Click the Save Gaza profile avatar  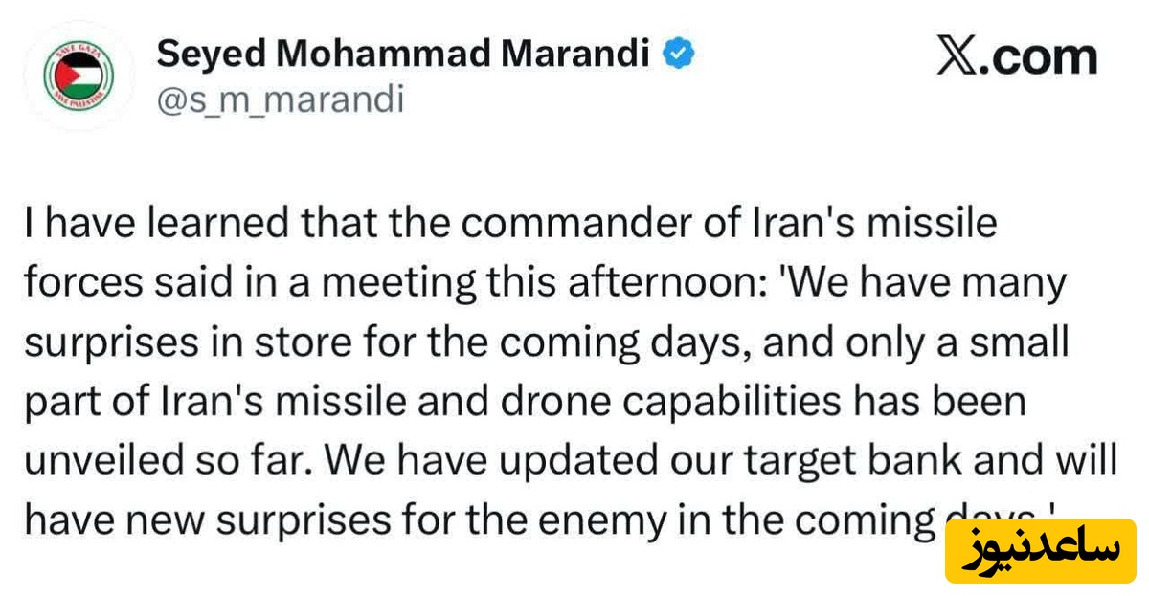click(80, 77)
